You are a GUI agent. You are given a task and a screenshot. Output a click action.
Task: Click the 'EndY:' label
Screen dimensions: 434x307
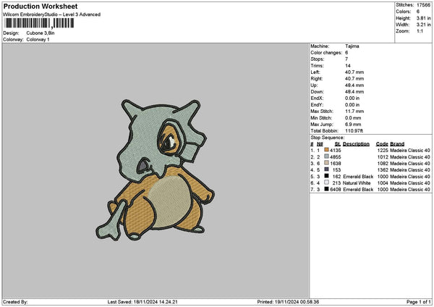pyautogui.click(x=317, y=105)
